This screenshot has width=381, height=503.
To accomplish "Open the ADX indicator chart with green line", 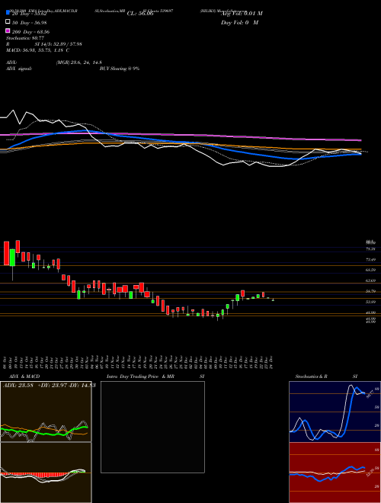I will [x=46, y=412].
